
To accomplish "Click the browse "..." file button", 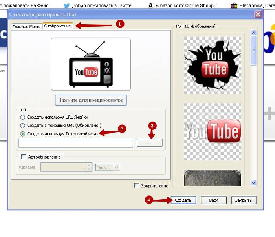I will (x=149, y=143).
